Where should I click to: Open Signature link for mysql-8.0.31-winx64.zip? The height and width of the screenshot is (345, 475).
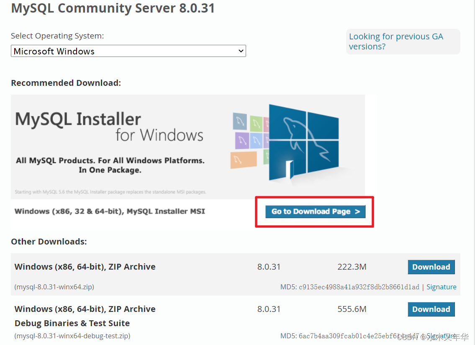click(x=442, y=287)
